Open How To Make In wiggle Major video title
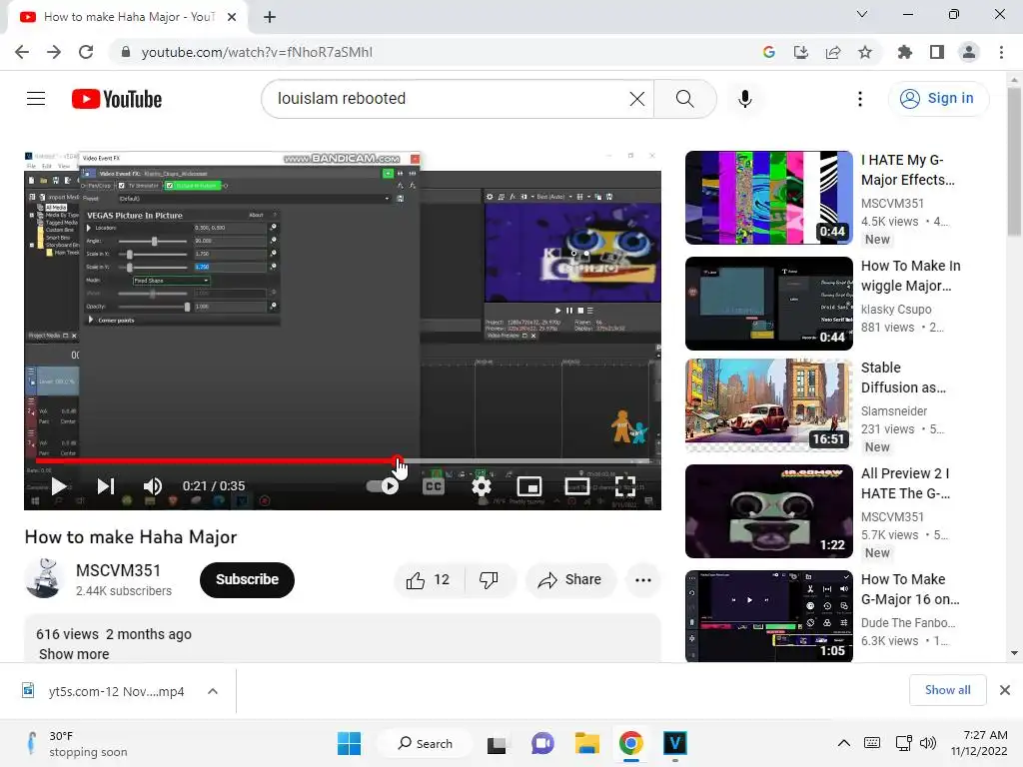 [911, 276]
